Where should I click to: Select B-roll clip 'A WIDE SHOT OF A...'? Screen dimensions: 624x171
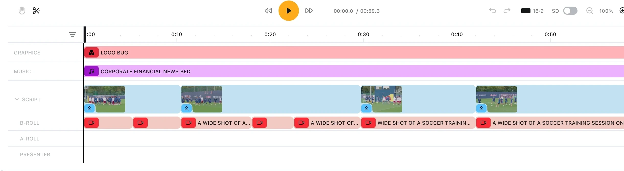[x=216, y=123]
